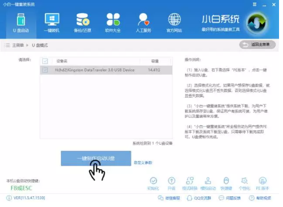
Task: Click the F8或ESC hotkey text
Action: (x=22, y=188)
